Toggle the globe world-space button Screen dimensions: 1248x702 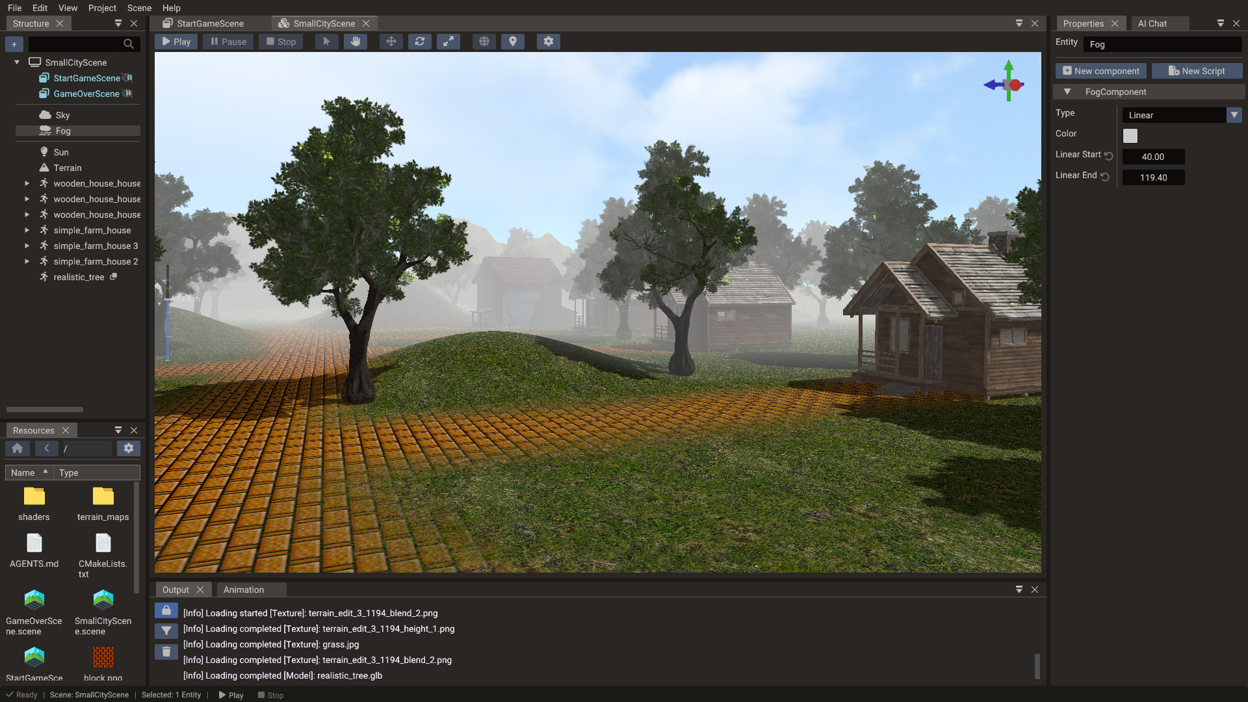(484, 42)
